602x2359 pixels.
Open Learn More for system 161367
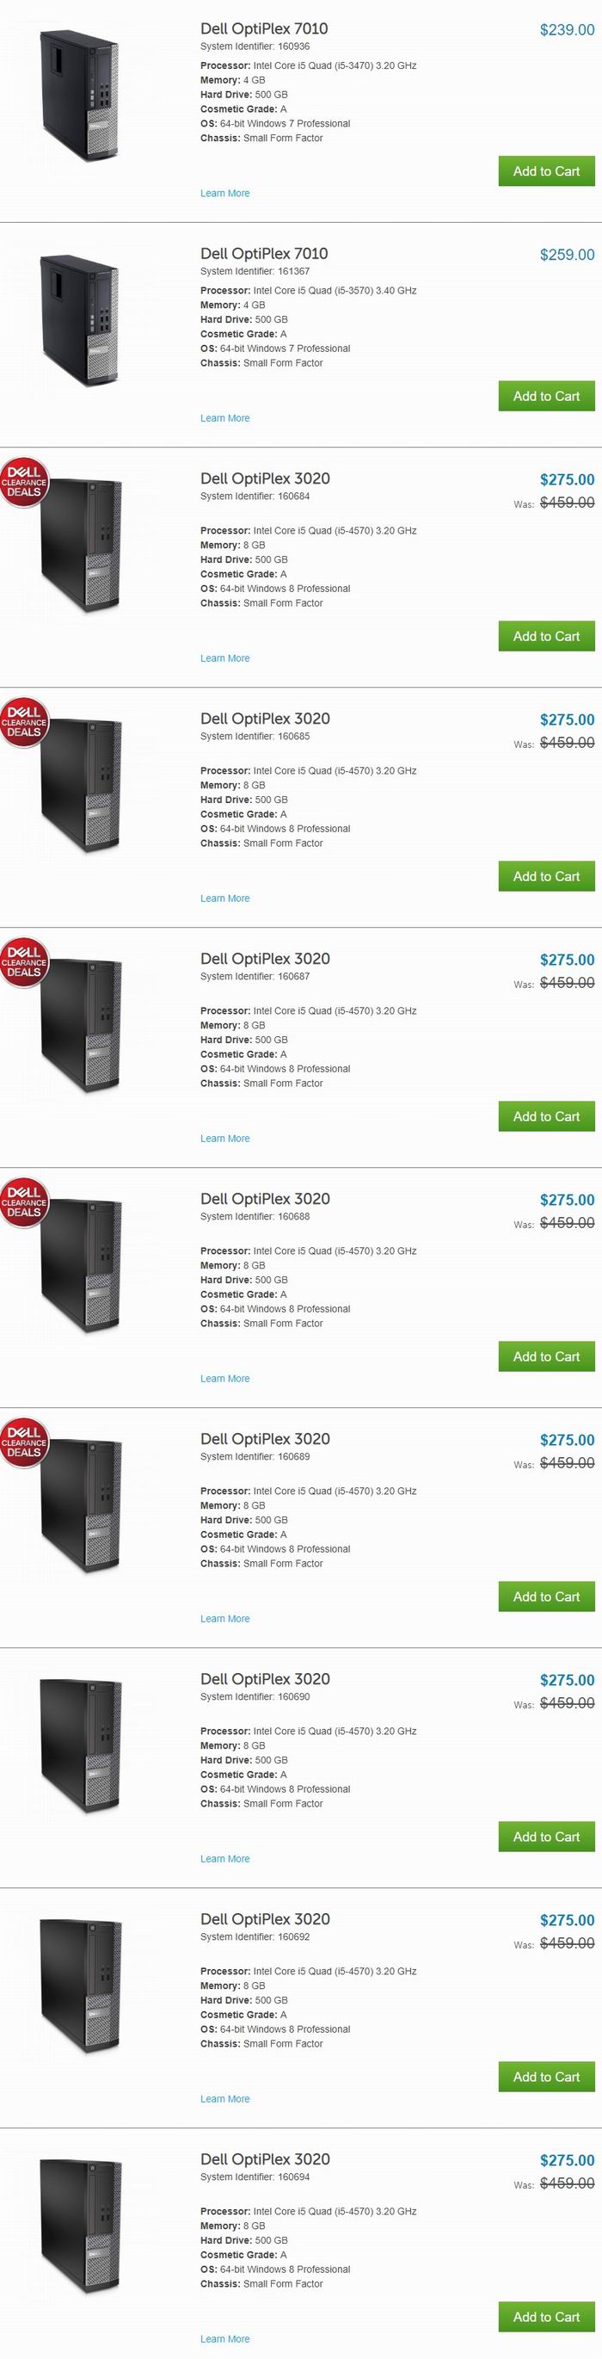coord(225,418)
